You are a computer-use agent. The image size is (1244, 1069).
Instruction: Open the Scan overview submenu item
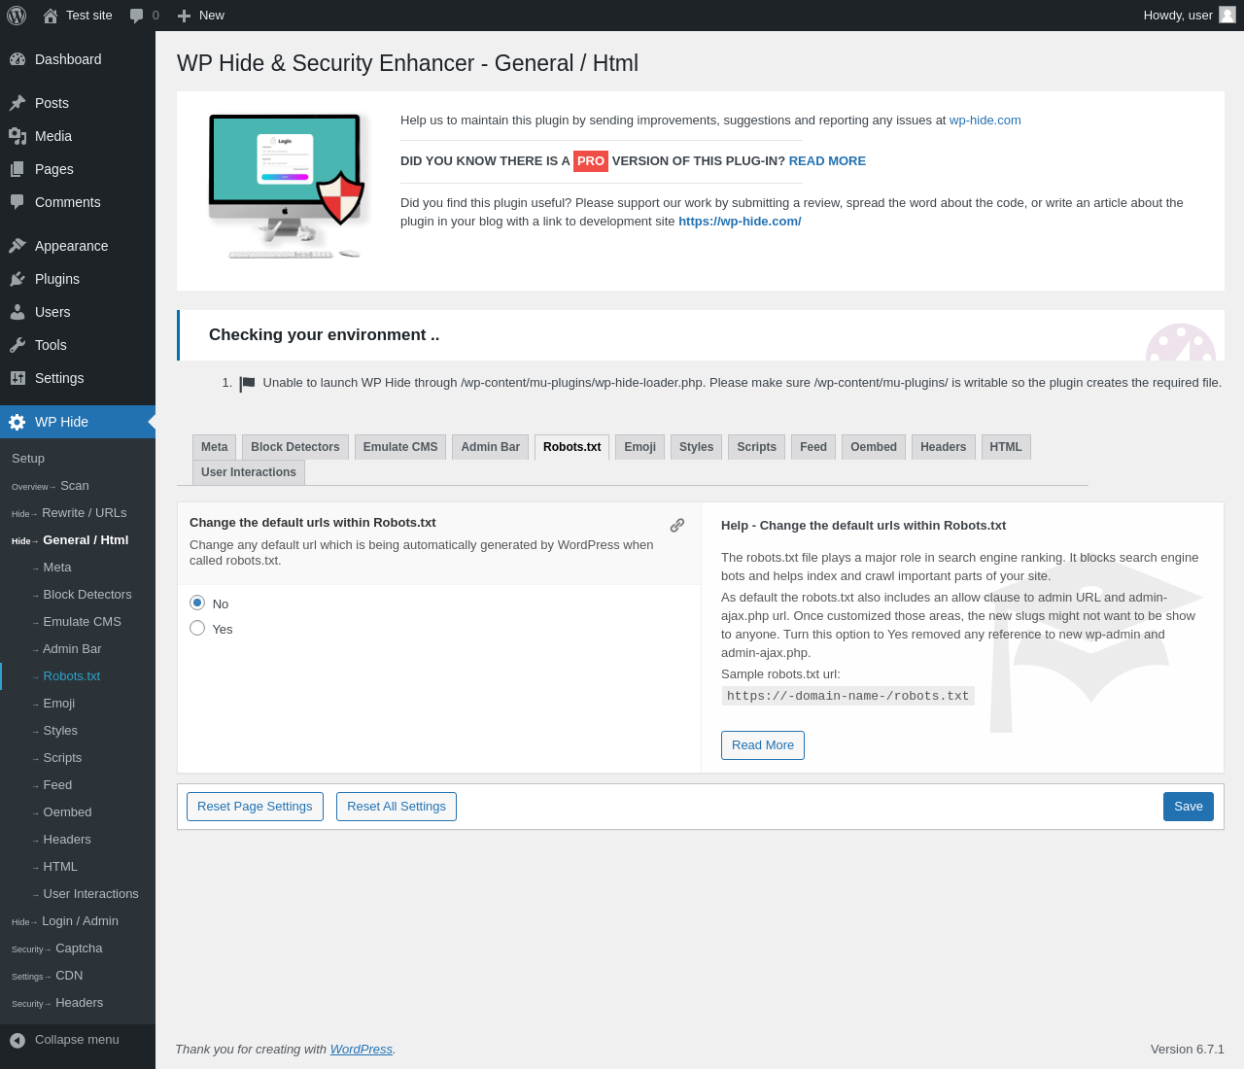coord(78,486)
